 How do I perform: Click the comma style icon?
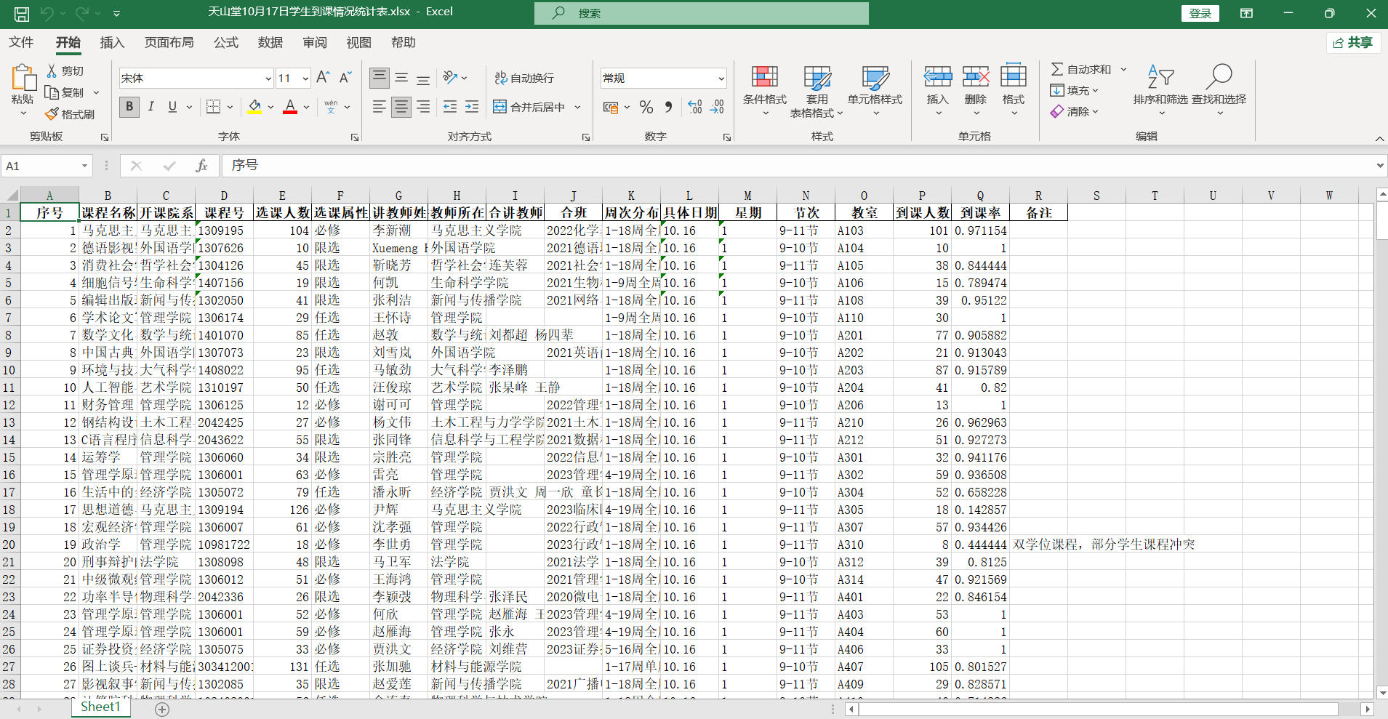(668, 107)
